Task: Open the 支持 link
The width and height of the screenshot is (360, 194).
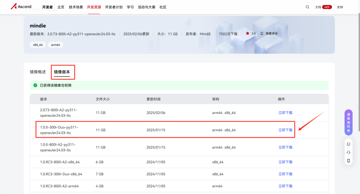Action: click(x=340, y=7)
